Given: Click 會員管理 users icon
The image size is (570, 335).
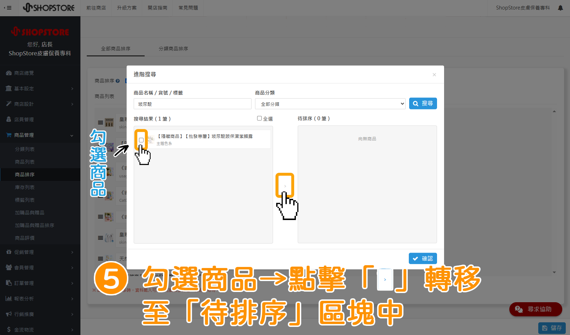Looking at the screenshot, I should (x=9, y=268).
